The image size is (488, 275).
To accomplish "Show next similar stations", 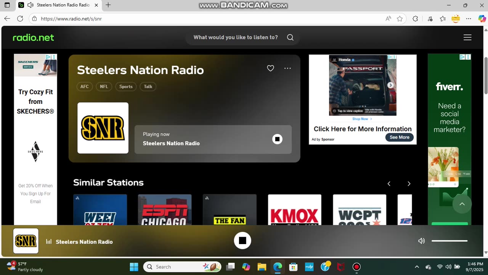I will 409,184.
